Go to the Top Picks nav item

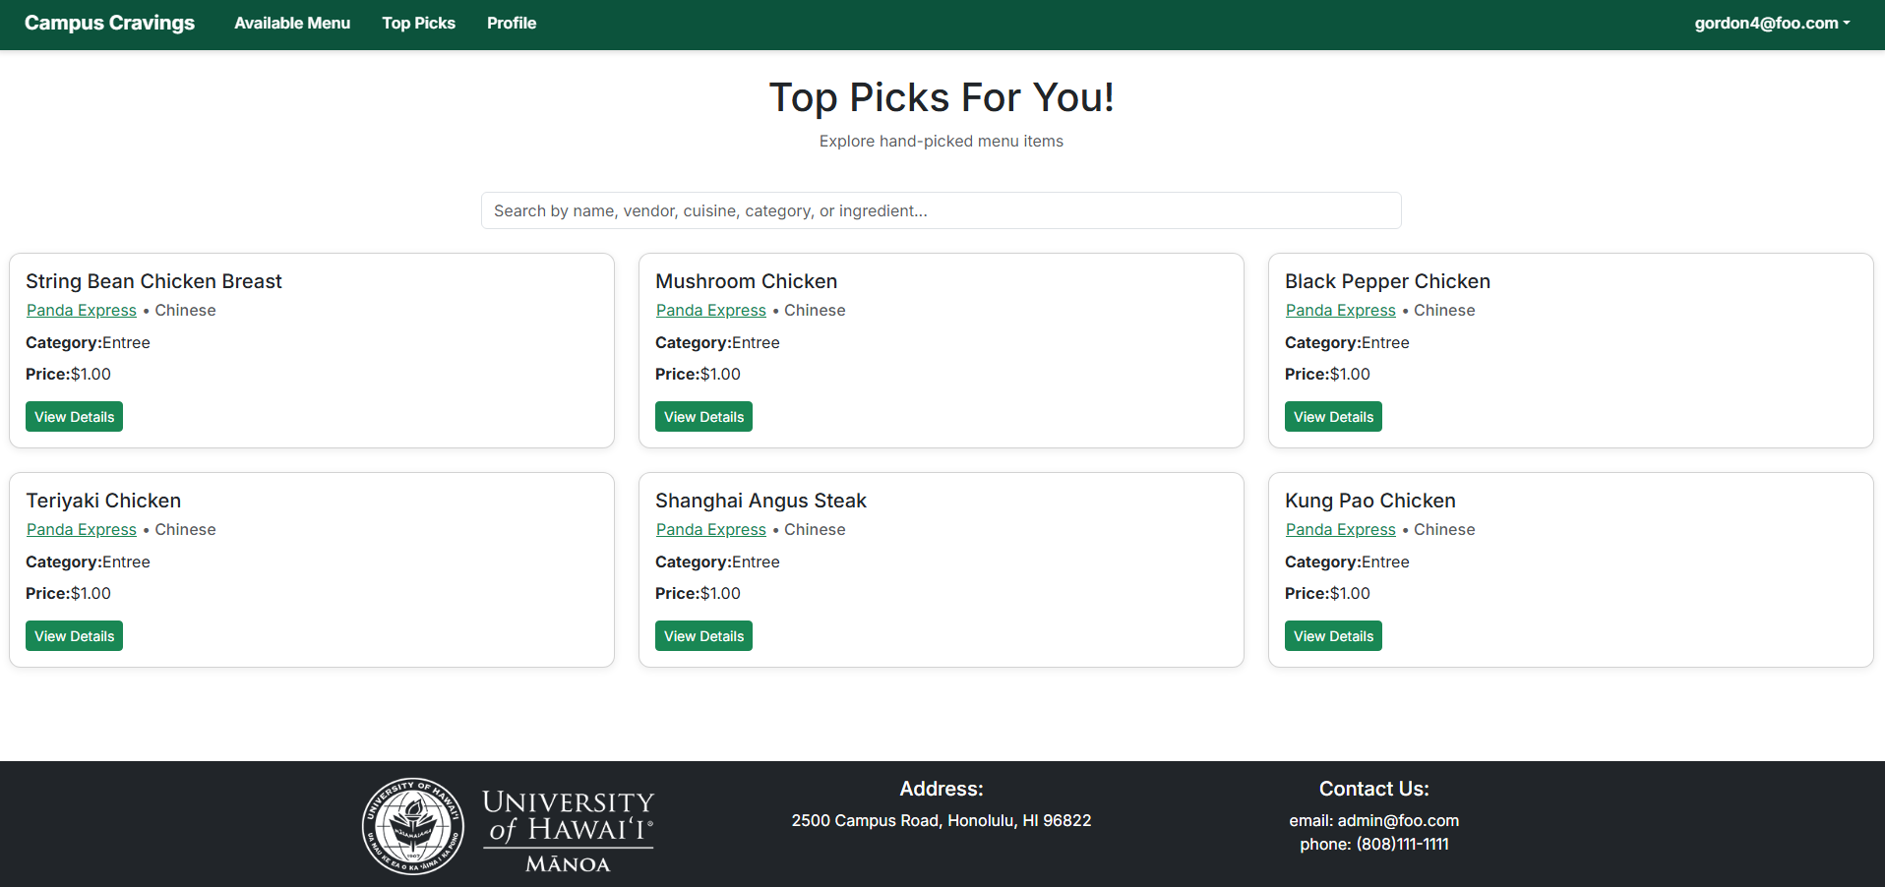tap(418, 24)
